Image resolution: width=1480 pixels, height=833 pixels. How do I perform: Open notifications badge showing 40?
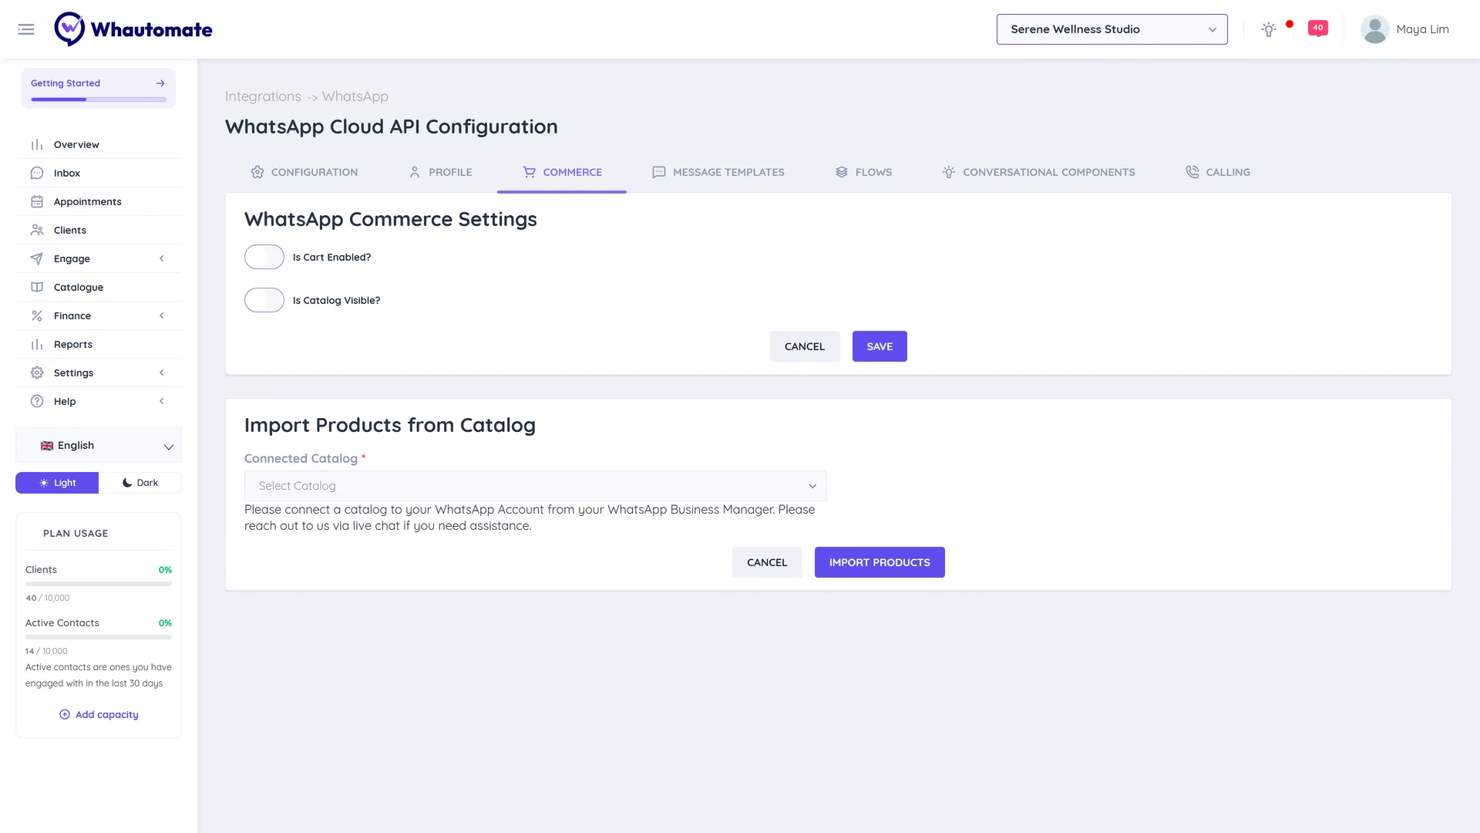pyautogui.click(x=1318, y=28)
